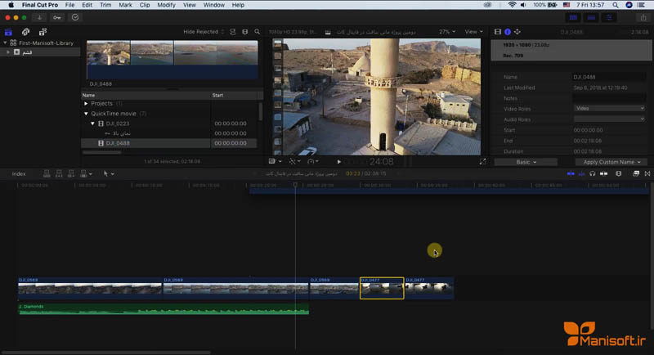Screen dimensions: 654x355
Task: Open the Clip menu
Action: click(x=145, y=5)
